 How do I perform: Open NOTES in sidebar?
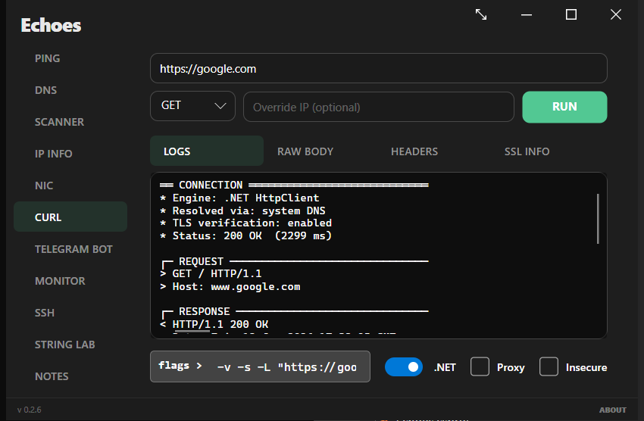(52, 376)
